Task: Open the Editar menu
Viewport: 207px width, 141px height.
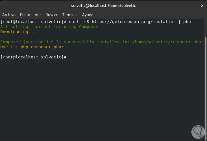Action: pos(25,15)
